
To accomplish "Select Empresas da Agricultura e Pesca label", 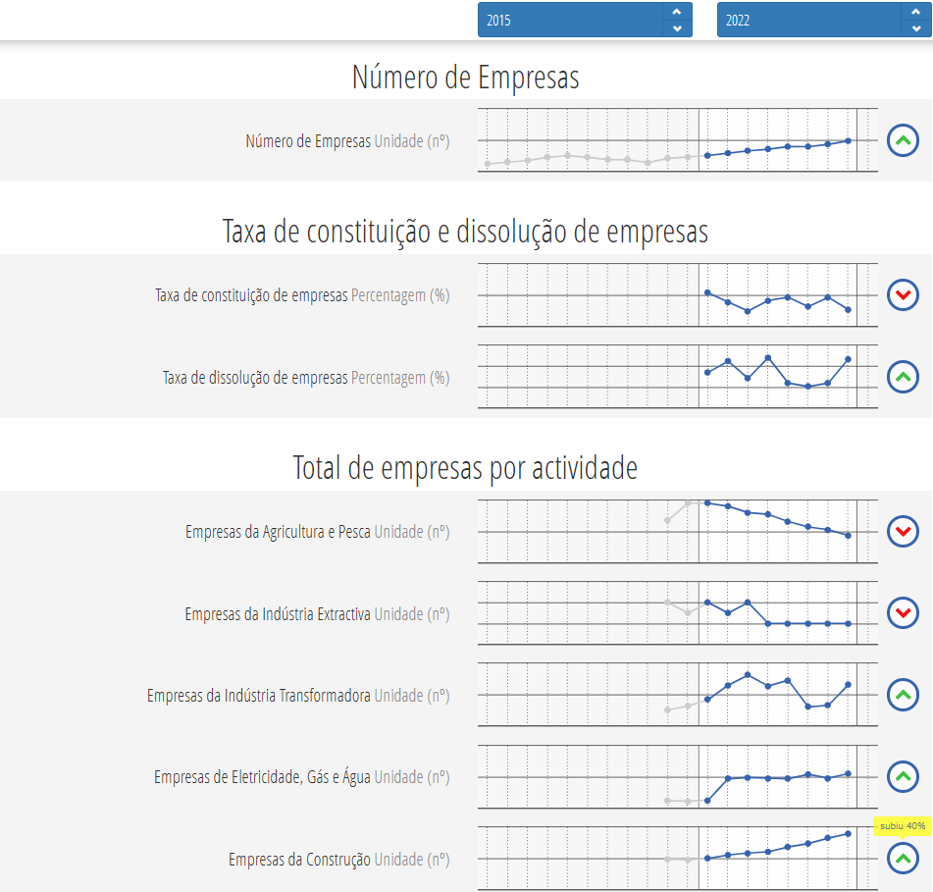I will coord(278,532).
